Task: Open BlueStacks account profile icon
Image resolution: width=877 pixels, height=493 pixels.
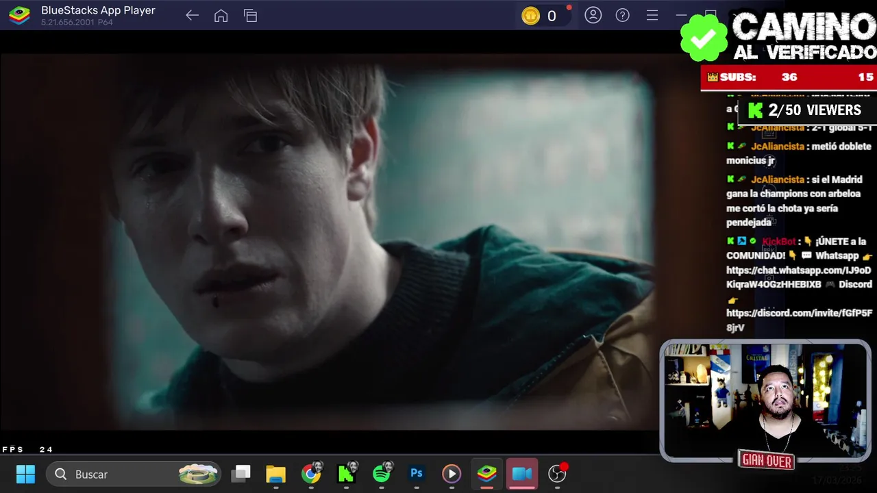Action: point(593,15)
